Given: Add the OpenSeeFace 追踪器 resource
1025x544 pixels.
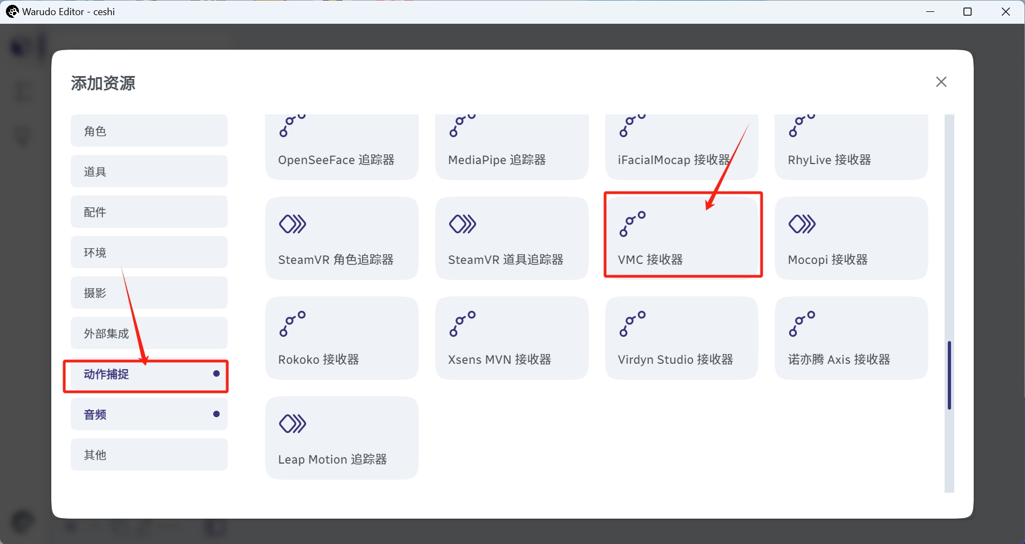Looking at the screenshot, I should (x=342, y=147).
